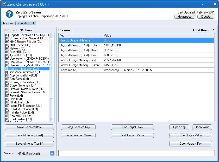Select Time Zone Information (LM) item
This screenshot has width=219, height=162.
coord(27,72)
